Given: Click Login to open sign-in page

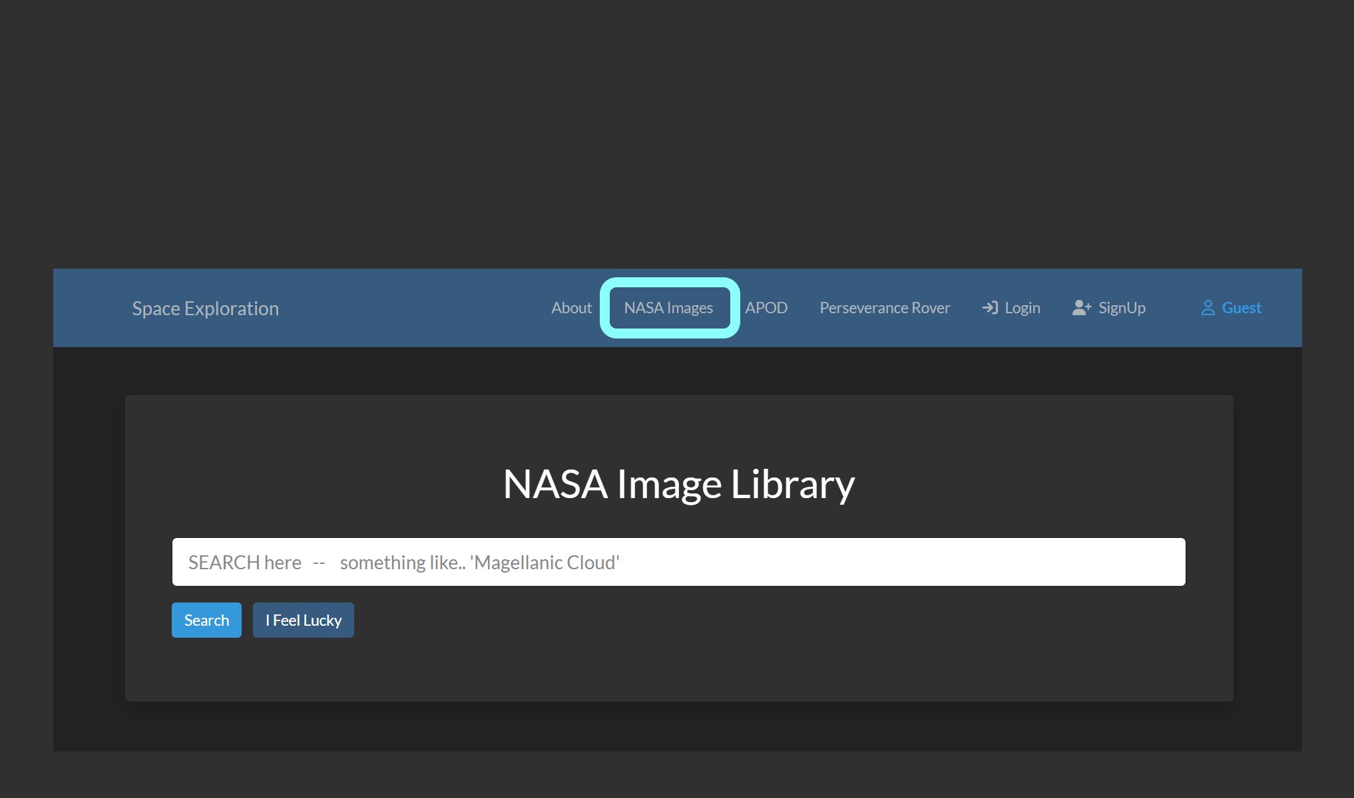Looking at the screenshot, I should coord(1022,307).
